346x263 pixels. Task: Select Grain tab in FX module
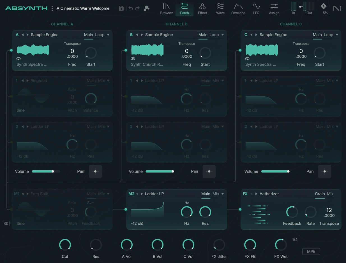320,194
